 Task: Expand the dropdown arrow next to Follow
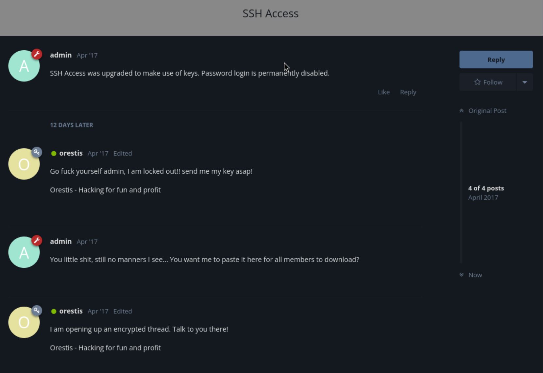tap(524, 82)
